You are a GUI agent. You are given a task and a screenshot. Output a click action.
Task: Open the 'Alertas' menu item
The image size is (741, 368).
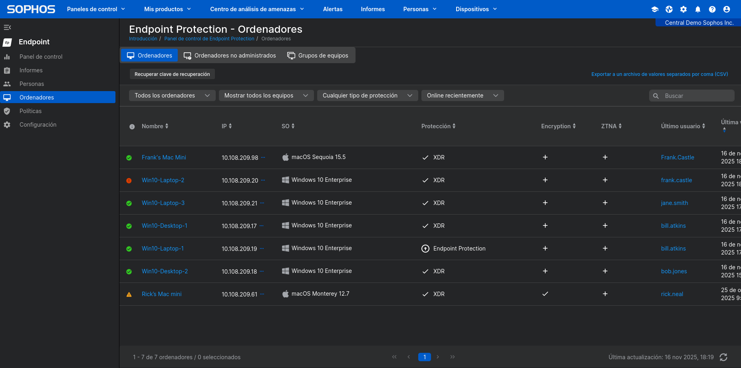pos(333,9)
